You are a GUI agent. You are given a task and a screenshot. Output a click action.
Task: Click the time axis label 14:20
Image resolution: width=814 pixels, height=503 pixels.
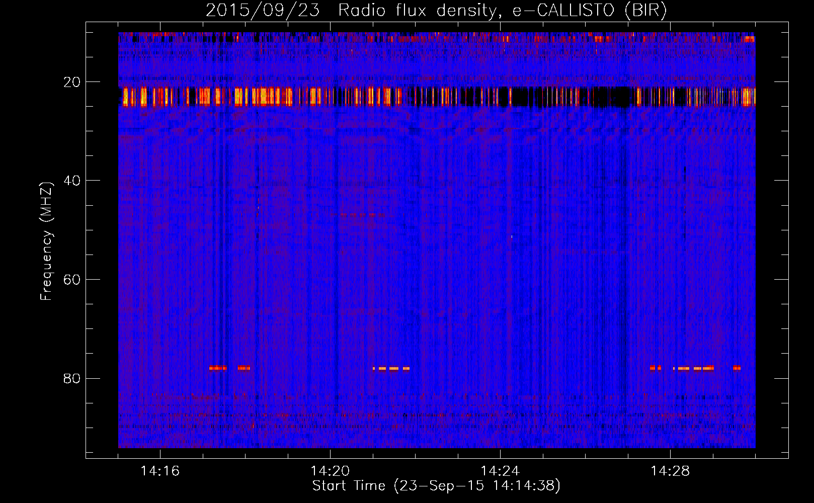tap(330, 471)
